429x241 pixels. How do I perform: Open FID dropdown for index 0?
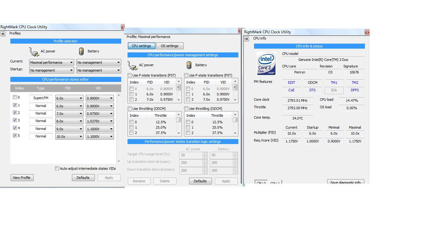point(69,98)
